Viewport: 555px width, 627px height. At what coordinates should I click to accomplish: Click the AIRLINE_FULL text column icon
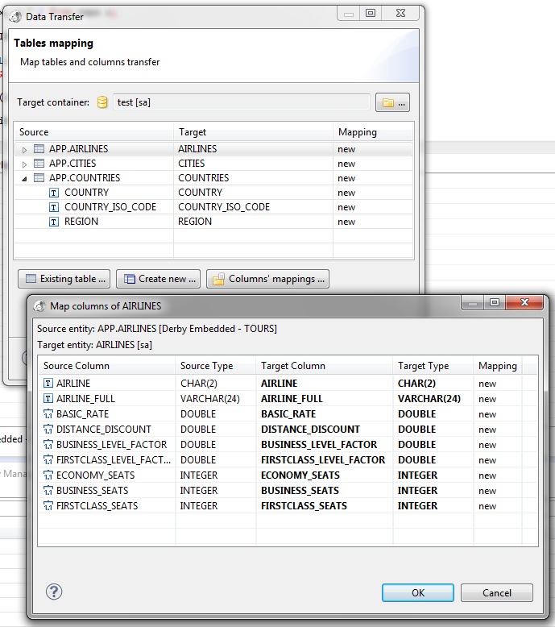[48, 399]
